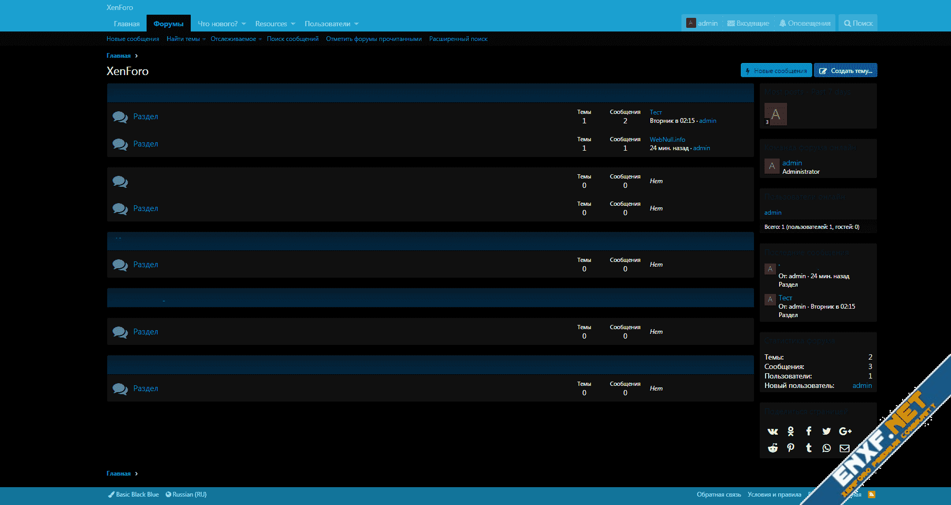This screenshot has width=951, height=505.
Task: Share page on Pinterest
Action: [791, 448]
